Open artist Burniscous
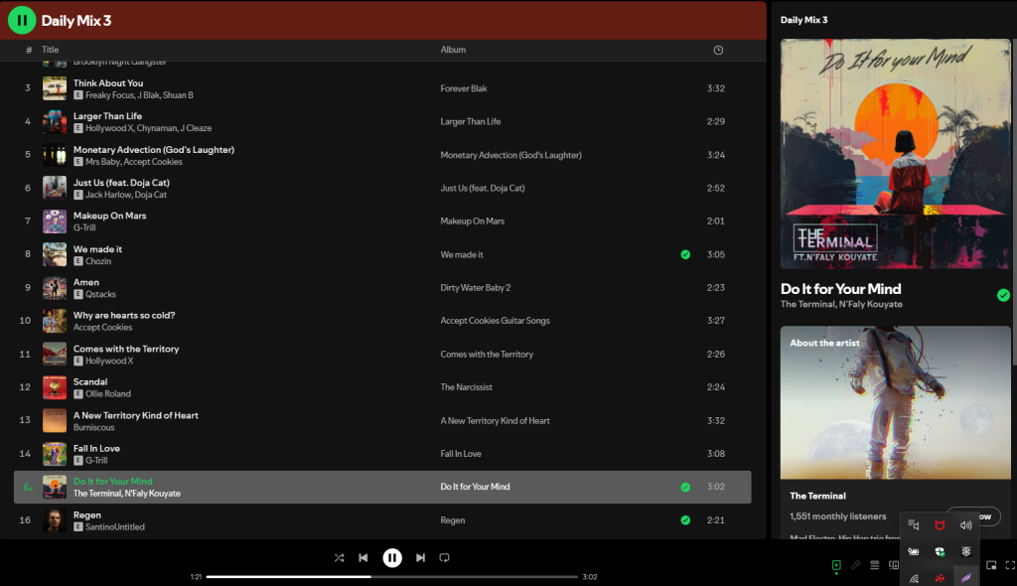Viewport: 1017px width, 586px height. click(x=94, y=427)
